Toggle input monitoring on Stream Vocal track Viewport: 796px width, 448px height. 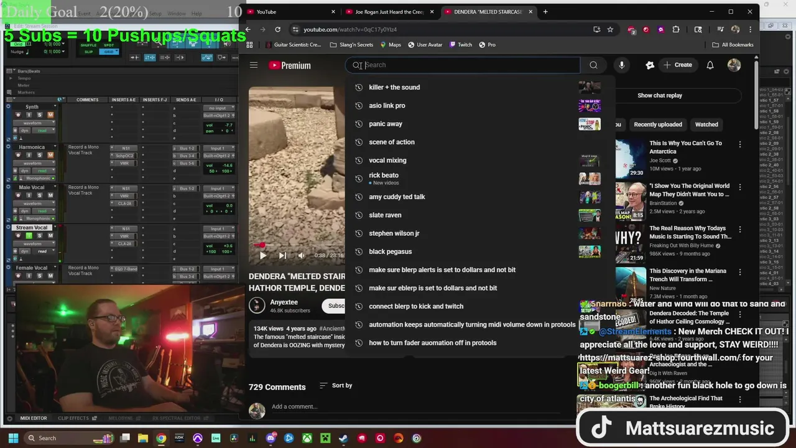pos(29,236)
